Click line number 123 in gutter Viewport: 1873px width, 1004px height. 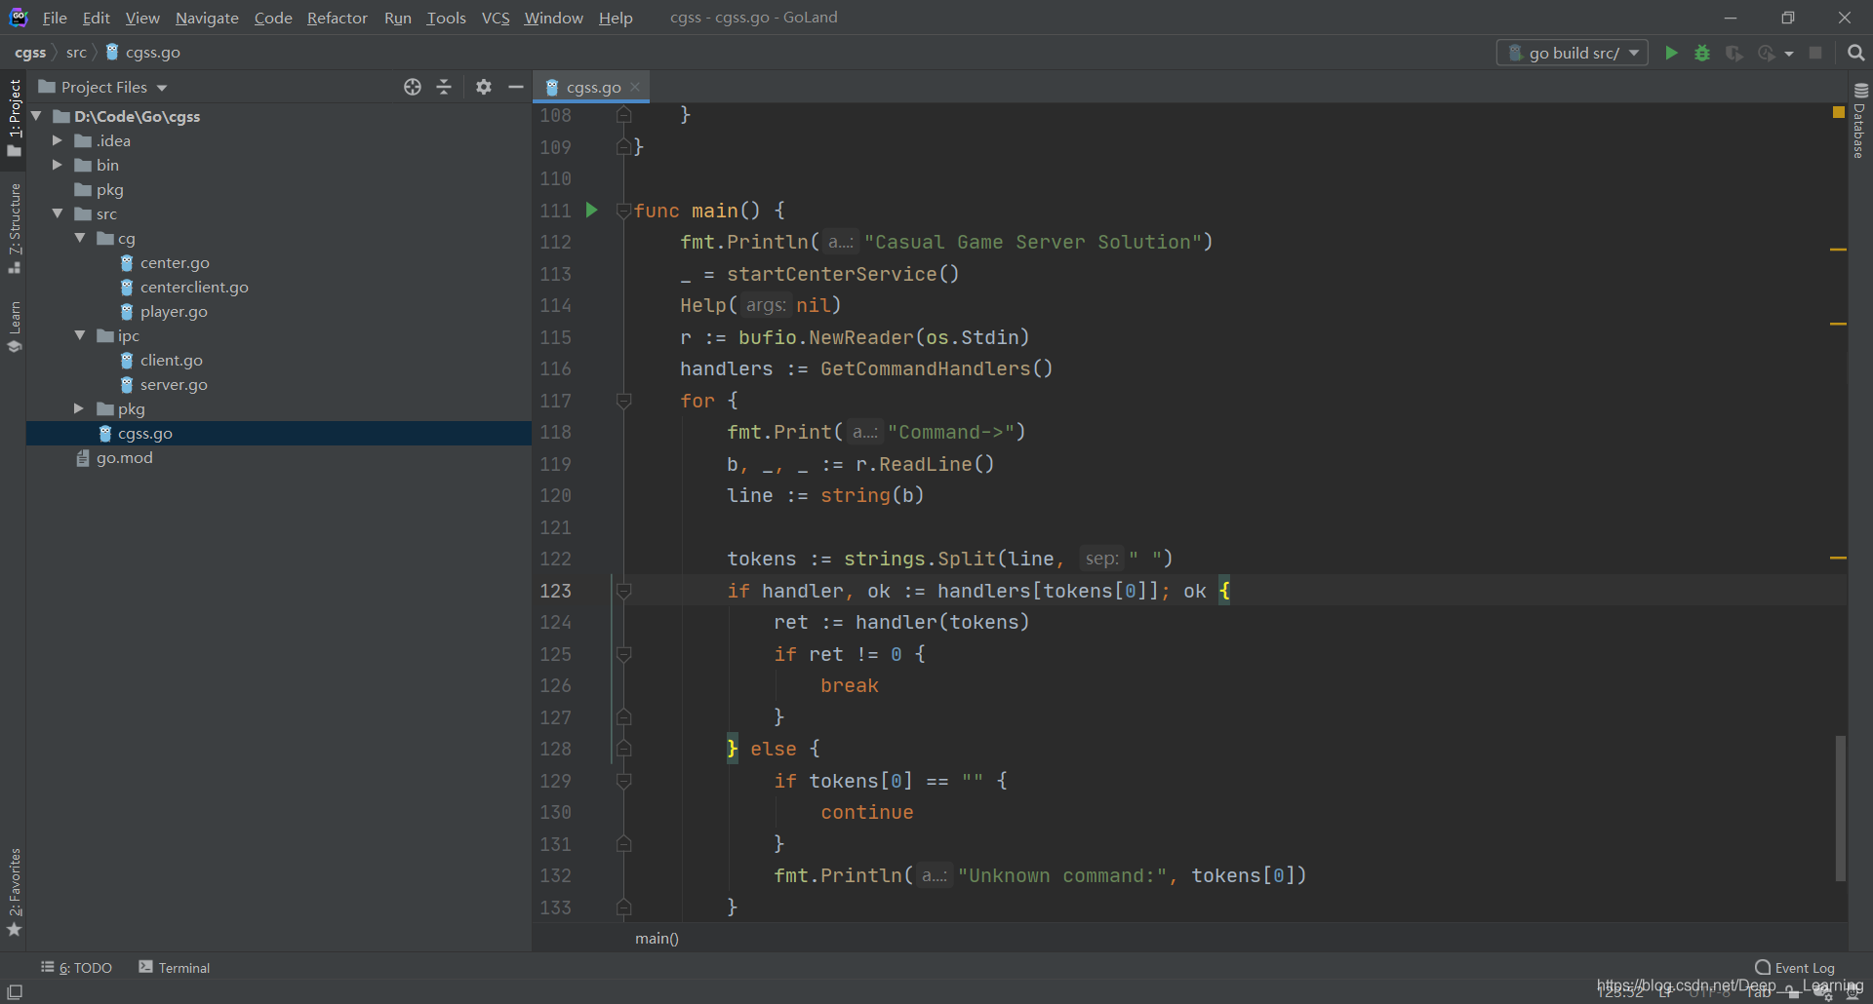pos(556,590)
